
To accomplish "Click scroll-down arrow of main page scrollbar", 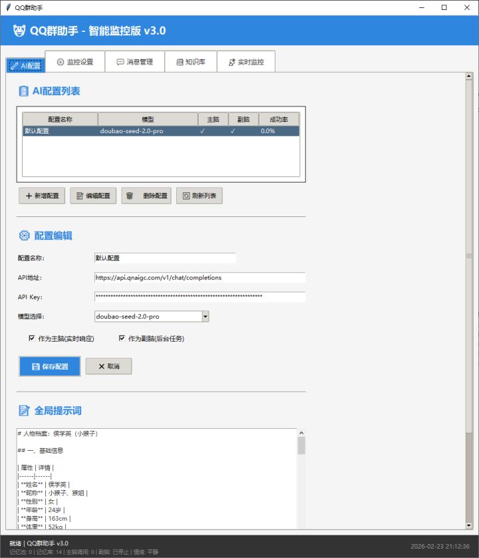I will tap(468, 525).
